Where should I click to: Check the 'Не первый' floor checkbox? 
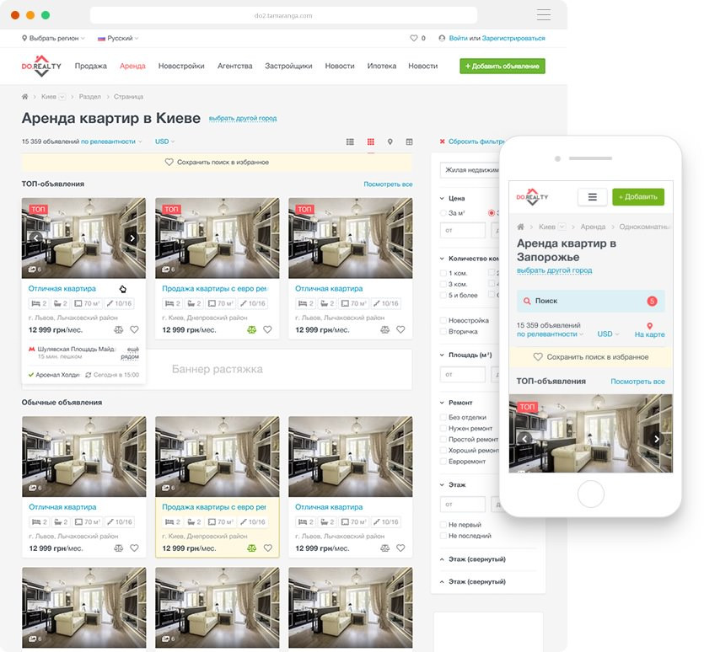pos(443,525)
